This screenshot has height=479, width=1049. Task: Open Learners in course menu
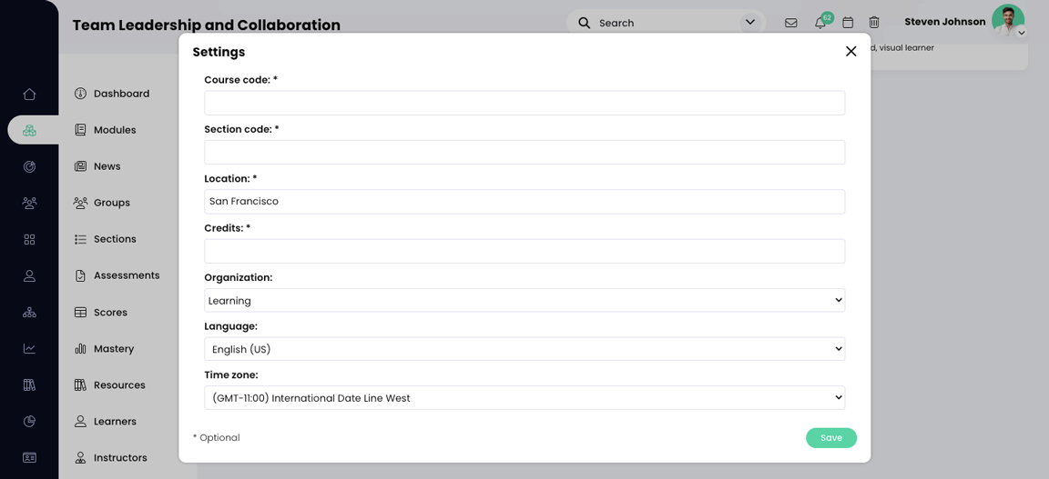105,422
